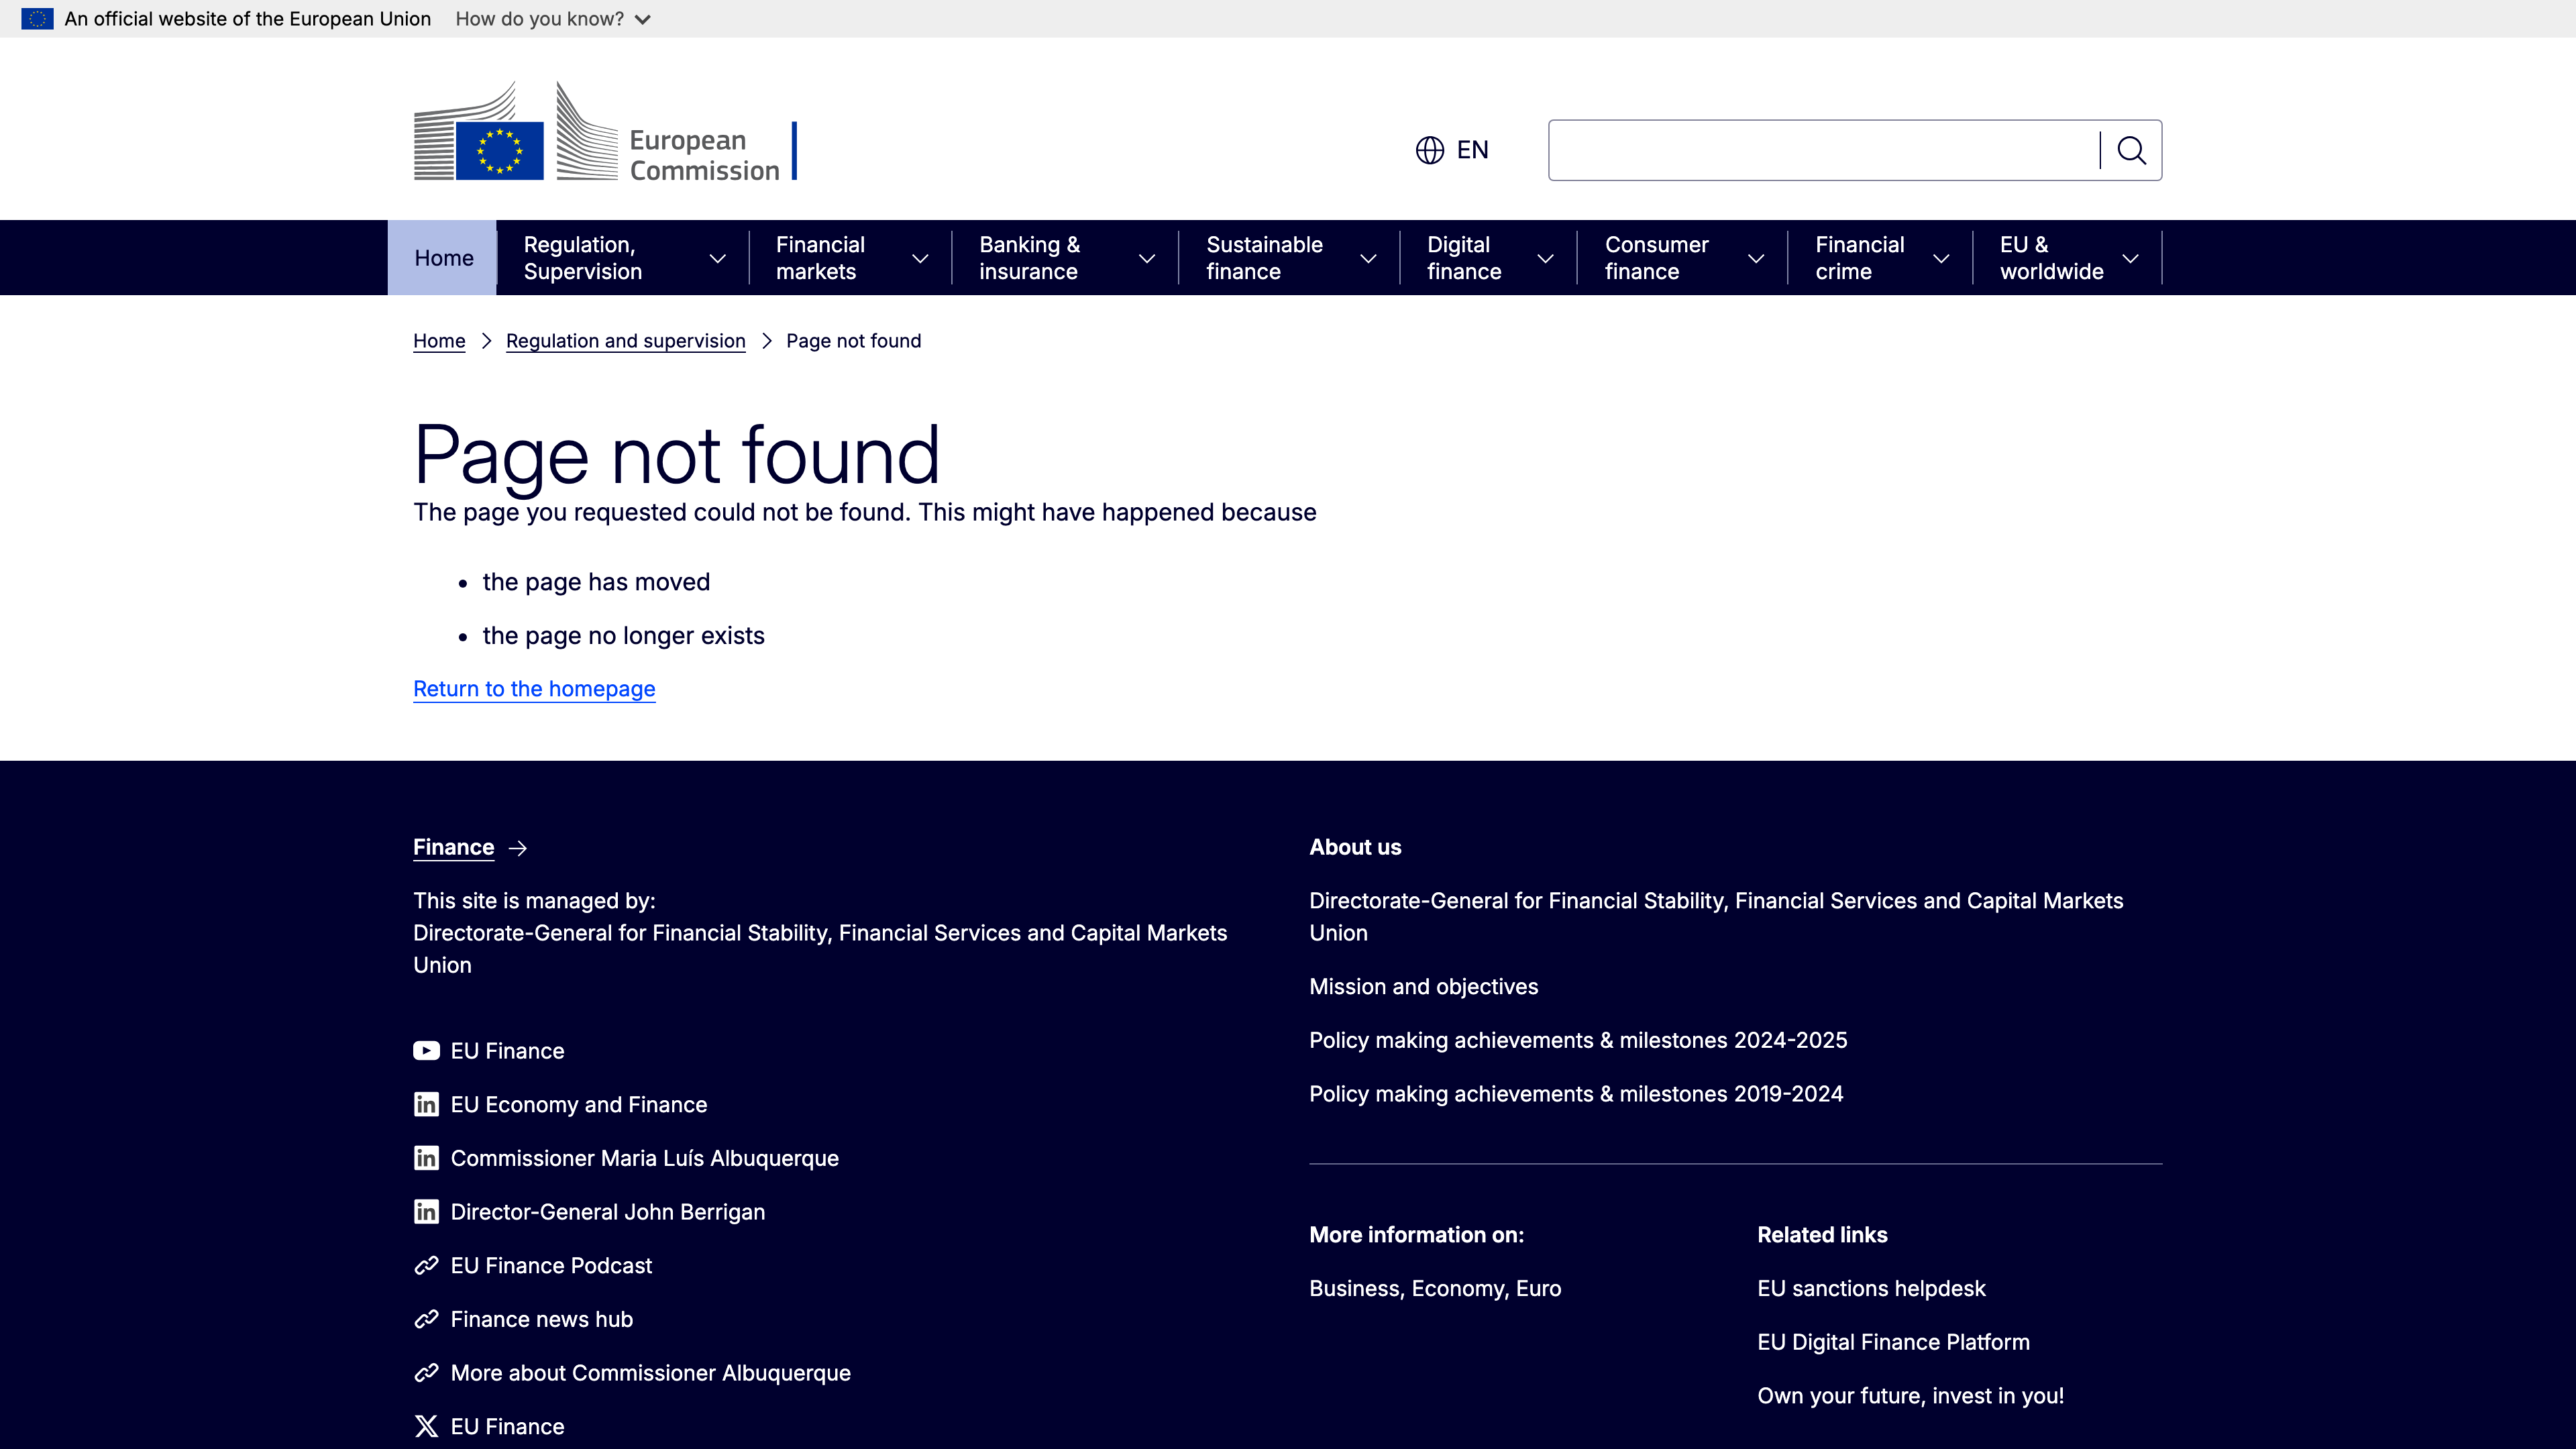Expand the Financial crime menu chevron
The height and width of the screenshot is (1449, 2576).
click(x=1941, y=258)
